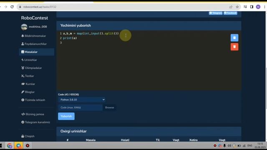Open the screen recorder taskbar icon
The height and width of the screenshot is (150, 267).
coord(28,145)
